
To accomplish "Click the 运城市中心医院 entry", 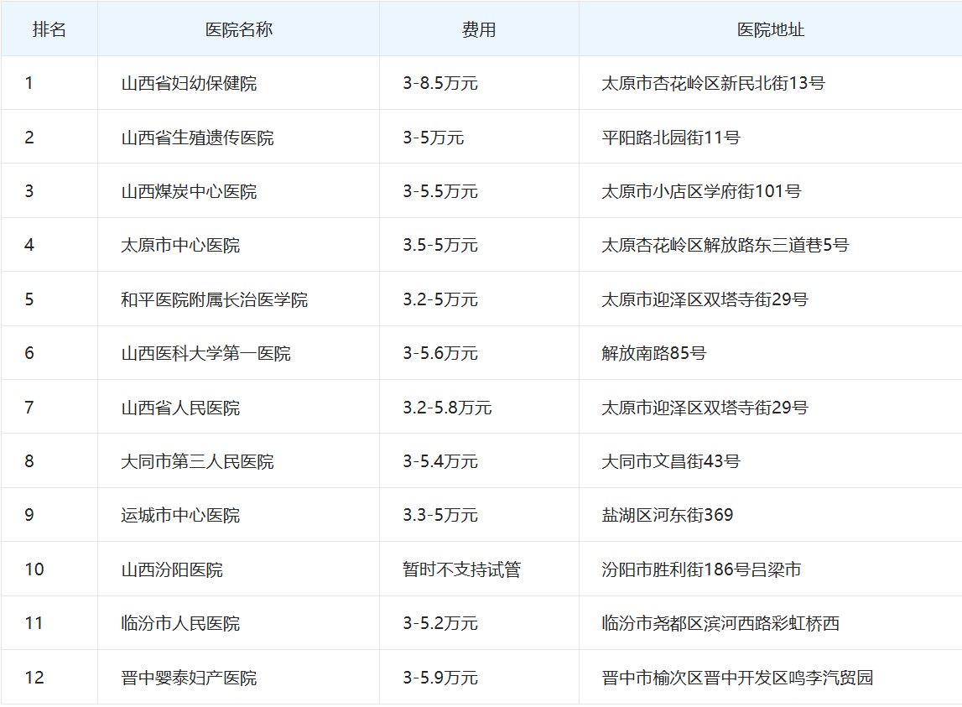I will tap(180, 515).
